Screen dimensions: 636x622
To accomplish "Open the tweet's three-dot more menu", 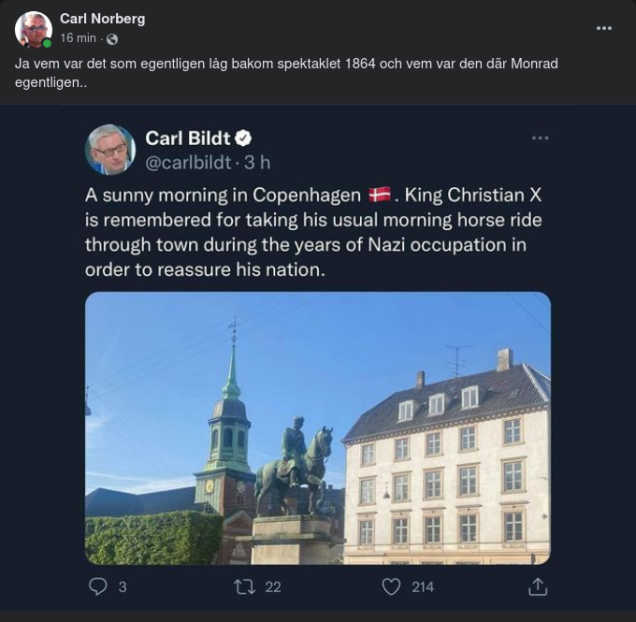I will pyautogui.click(x=540, y=138).
